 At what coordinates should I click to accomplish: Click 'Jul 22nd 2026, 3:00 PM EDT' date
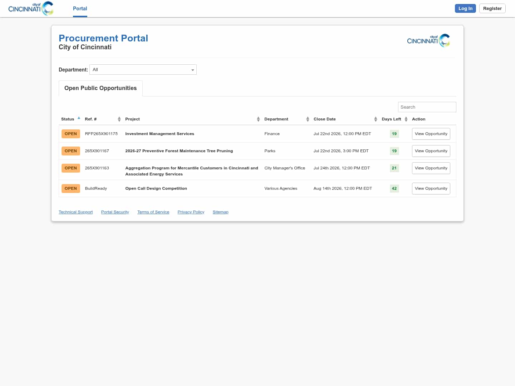click(341, 151)
